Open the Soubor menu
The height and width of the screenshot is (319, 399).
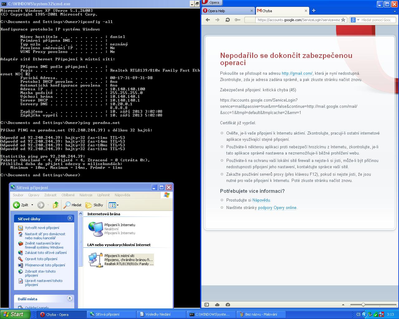[x=18, y=195]
